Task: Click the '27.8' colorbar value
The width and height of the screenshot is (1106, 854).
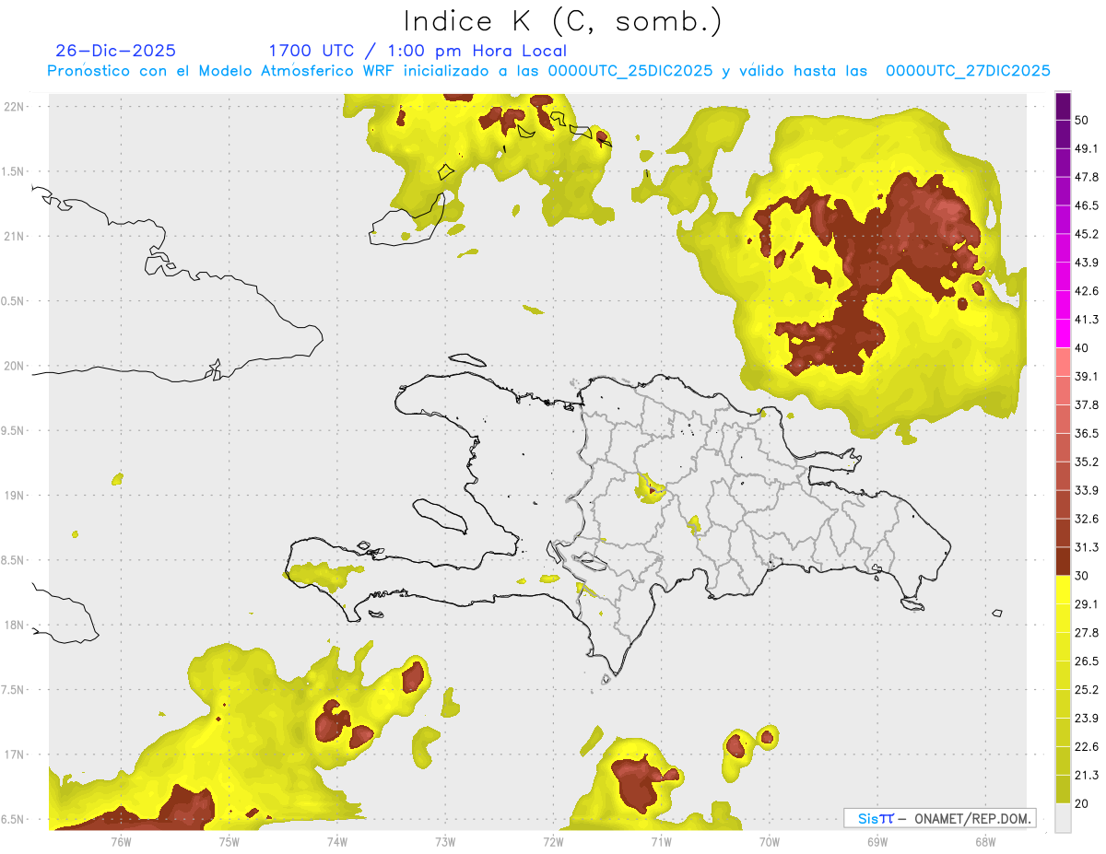Action: click(1088, 633)
